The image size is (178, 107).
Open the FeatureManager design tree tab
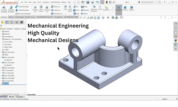pyautogui.click(x=2, y=22)
